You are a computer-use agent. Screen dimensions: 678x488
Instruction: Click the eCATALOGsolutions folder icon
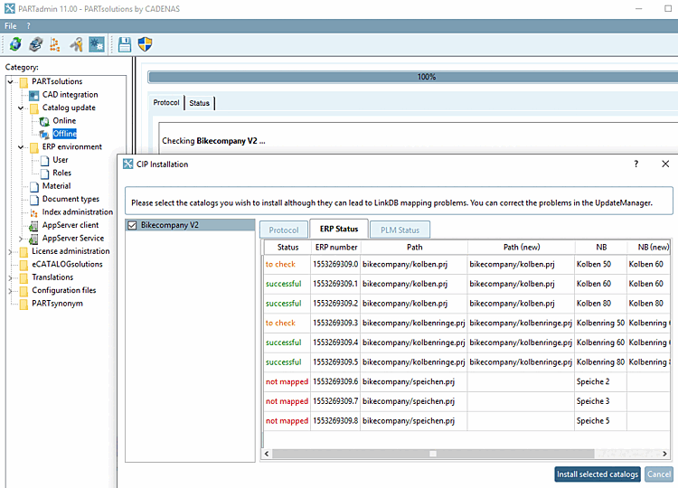tap(24, 265)
